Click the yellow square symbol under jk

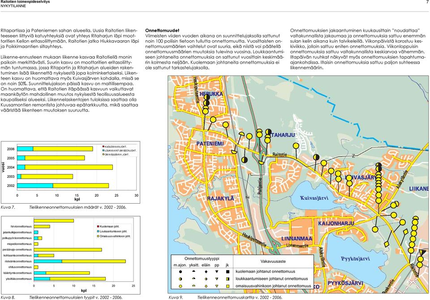[x=228, y=286]
